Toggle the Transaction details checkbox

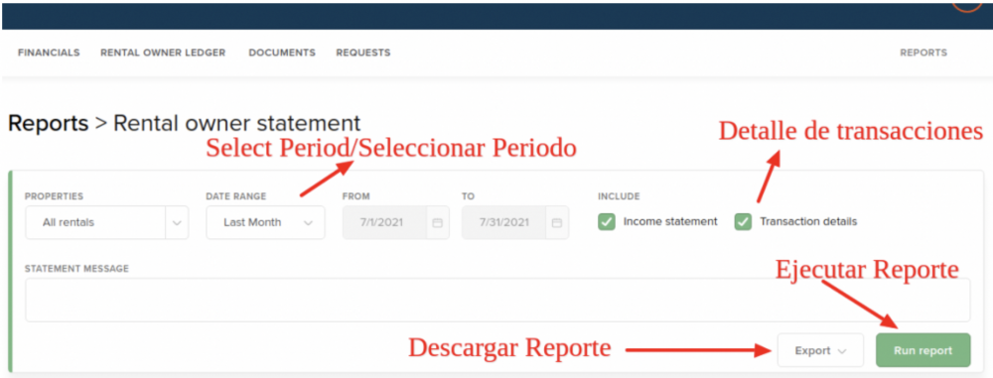point(743,221)
